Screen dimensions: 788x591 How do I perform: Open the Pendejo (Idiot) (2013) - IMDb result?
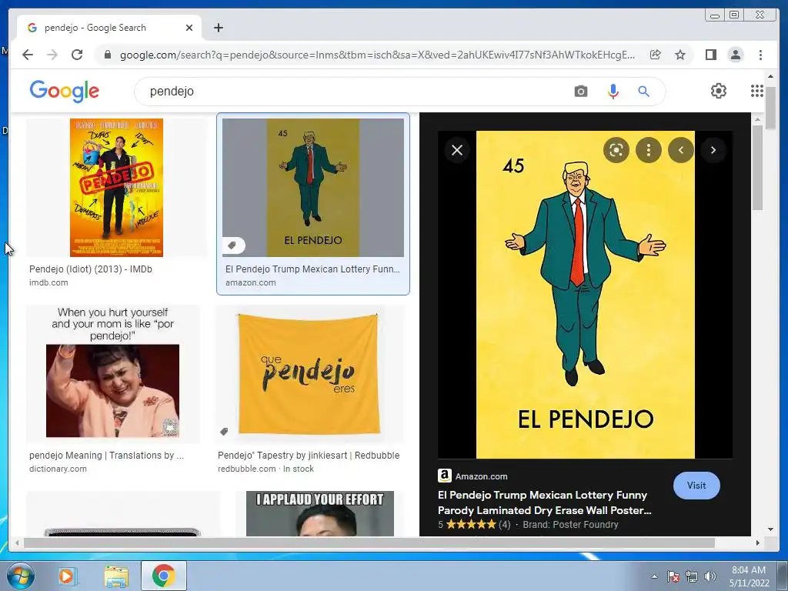(x=91, y=269)
